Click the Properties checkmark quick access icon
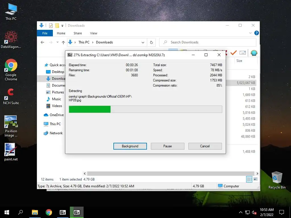Image resolution: width=291 pixels, height=218 pixels. pos(51,26)
